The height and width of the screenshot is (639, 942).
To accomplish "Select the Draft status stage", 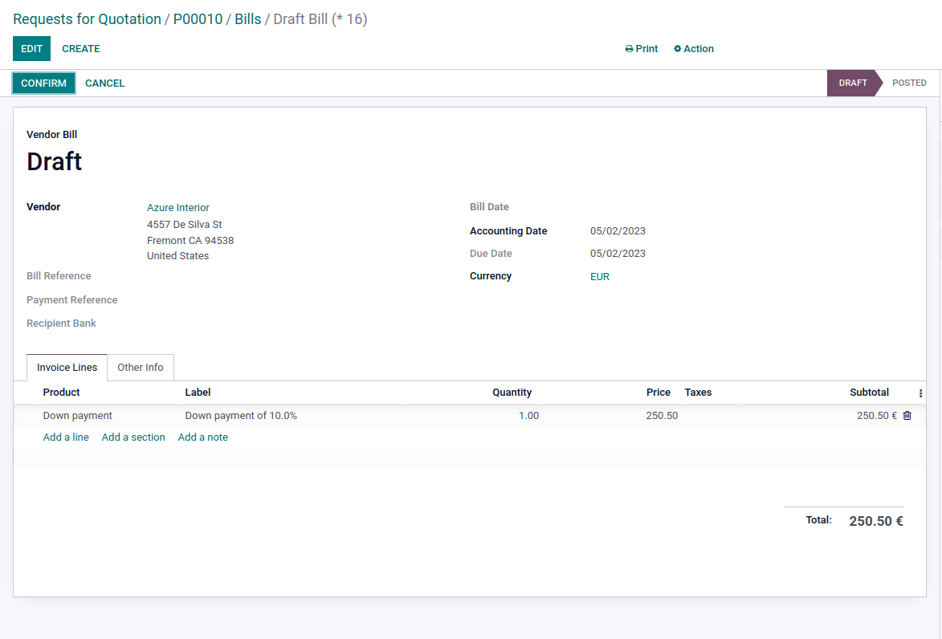I will [x=853, y=83].
